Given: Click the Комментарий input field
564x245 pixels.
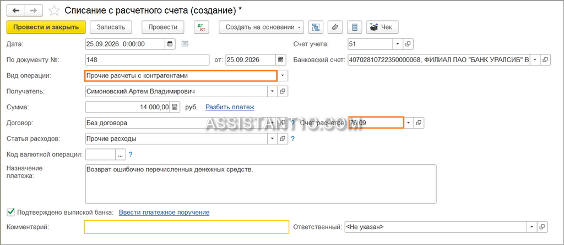Looking at the screenshot, I should [187, 227].
